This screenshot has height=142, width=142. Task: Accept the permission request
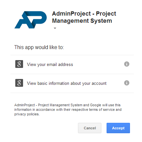[118, 128]
